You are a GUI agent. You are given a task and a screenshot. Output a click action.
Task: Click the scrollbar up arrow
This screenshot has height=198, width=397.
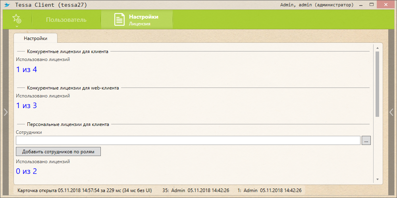click(377, 48)
